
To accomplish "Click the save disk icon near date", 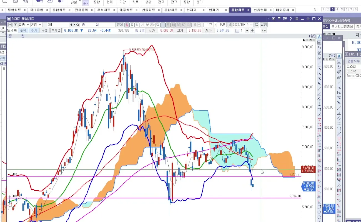I will 257,25.
